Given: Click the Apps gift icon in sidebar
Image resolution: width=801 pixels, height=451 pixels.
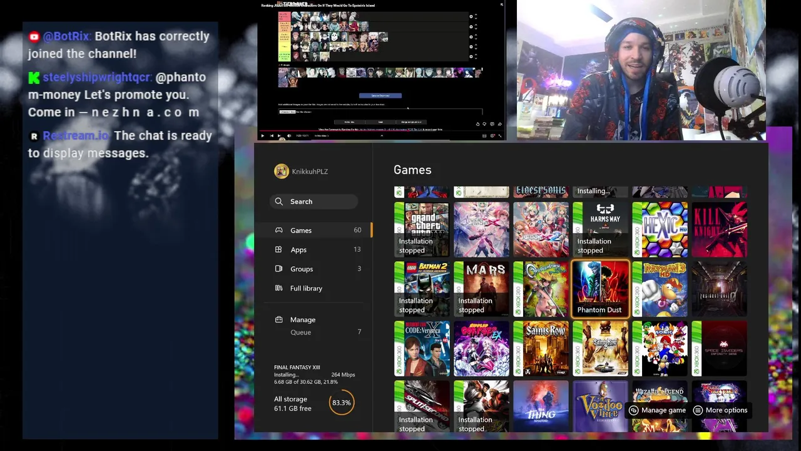Looking at the screenshot, I should click(278, 249).
